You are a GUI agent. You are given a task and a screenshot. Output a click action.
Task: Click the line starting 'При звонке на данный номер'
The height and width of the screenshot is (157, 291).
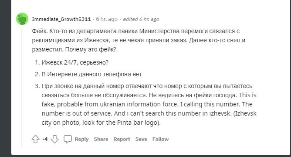[147, 86]
